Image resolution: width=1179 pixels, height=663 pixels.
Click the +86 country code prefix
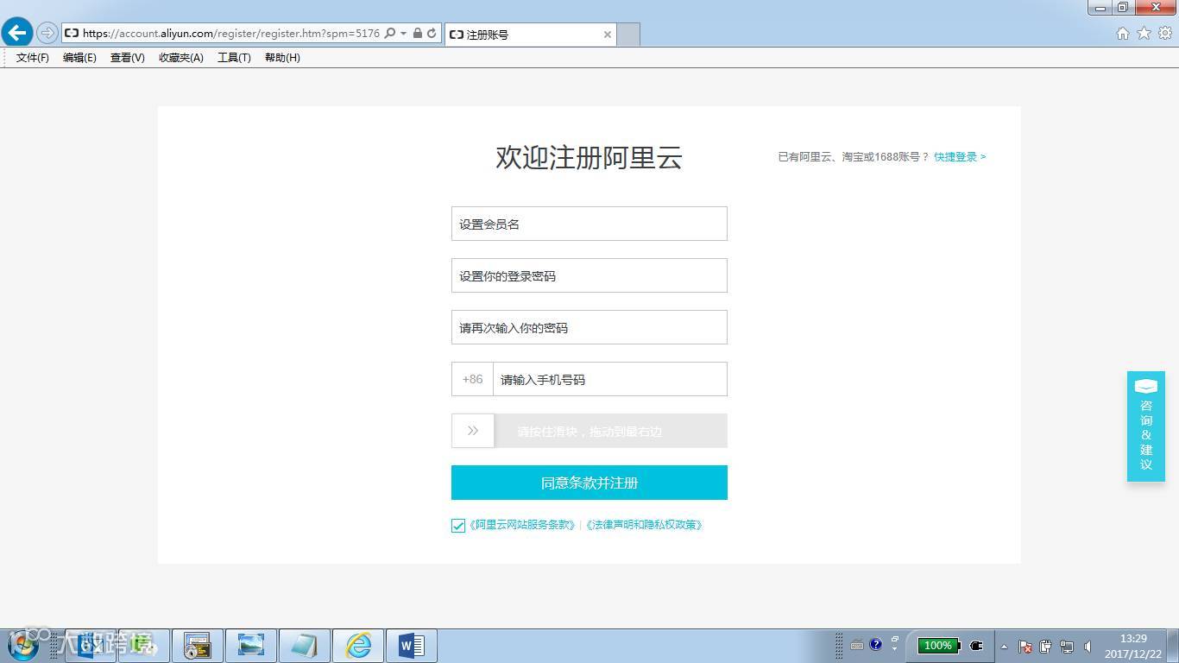(x=472, y=379)
